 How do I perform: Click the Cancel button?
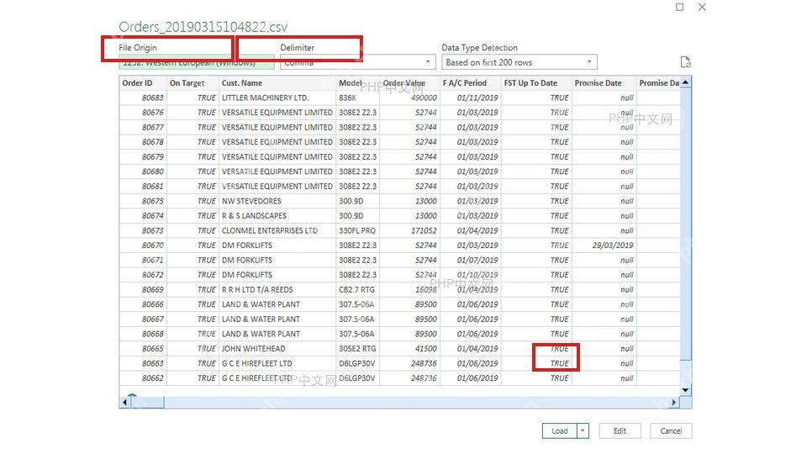671,430
